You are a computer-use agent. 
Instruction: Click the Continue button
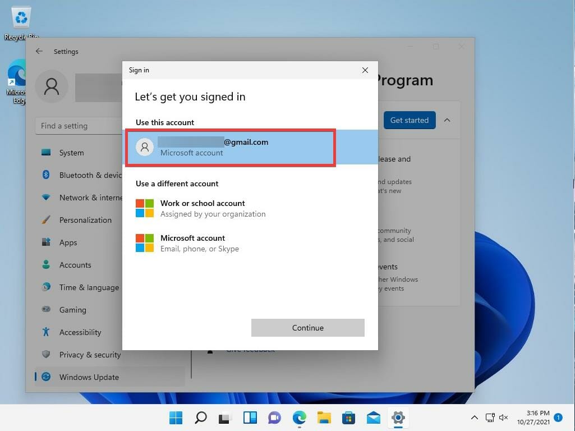click(x=307, y=328)
